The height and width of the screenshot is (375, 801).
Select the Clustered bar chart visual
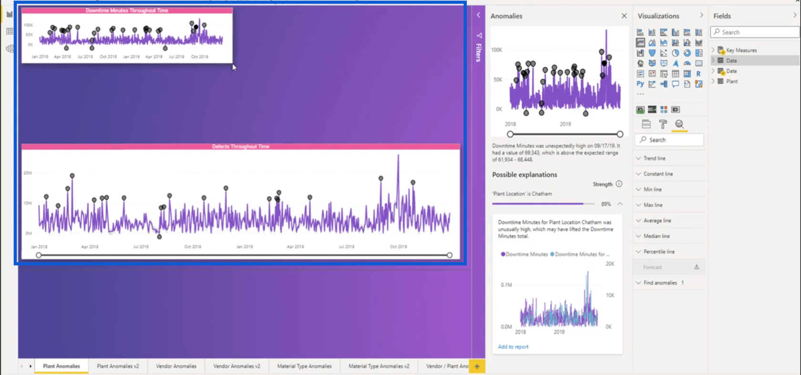pyautogui.click(x=664, y=32)
